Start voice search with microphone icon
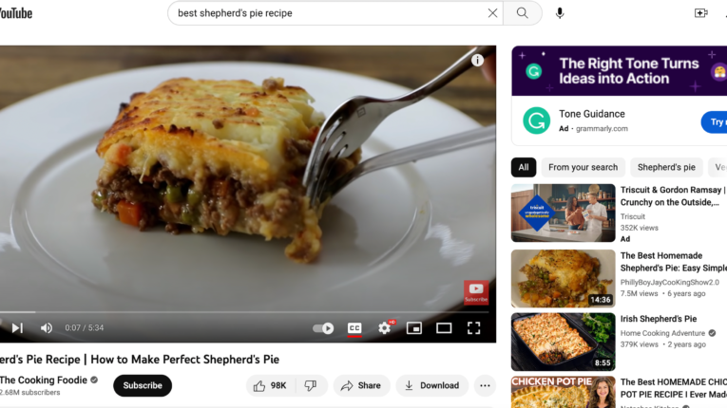The height and width of the screenshot is (408, 727). pos(560,13)
